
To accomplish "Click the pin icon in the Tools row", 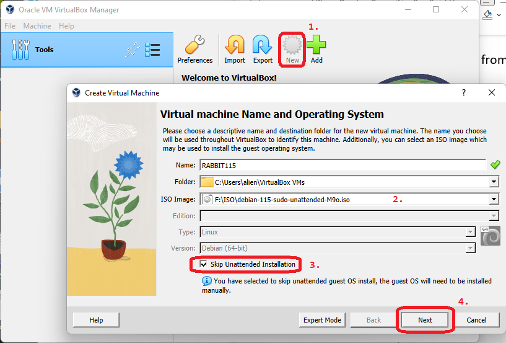I will tap(133, 50).
